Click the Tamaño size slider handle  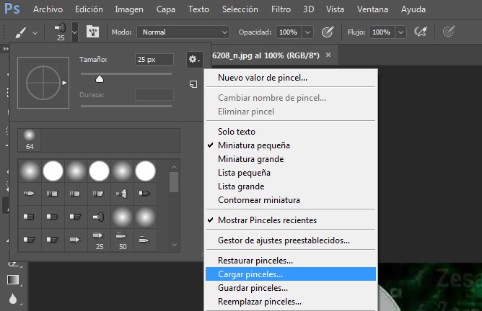point(100,79)
